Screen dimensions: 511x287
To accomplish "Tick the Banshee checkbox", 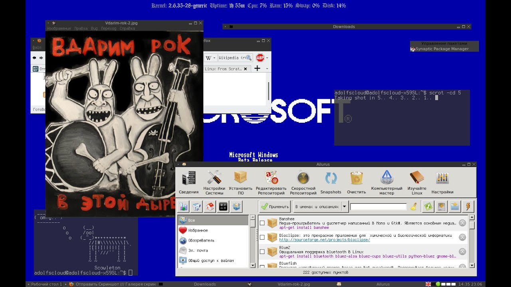I will point(262,223).
